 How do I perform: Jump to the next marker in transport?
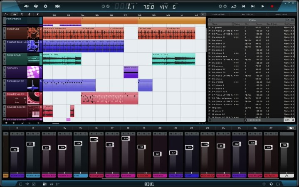[253, 6]
